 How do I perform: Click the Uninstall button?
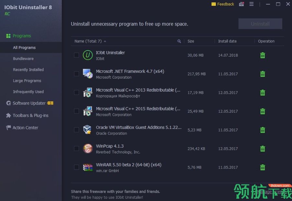[x=260, y=24]
